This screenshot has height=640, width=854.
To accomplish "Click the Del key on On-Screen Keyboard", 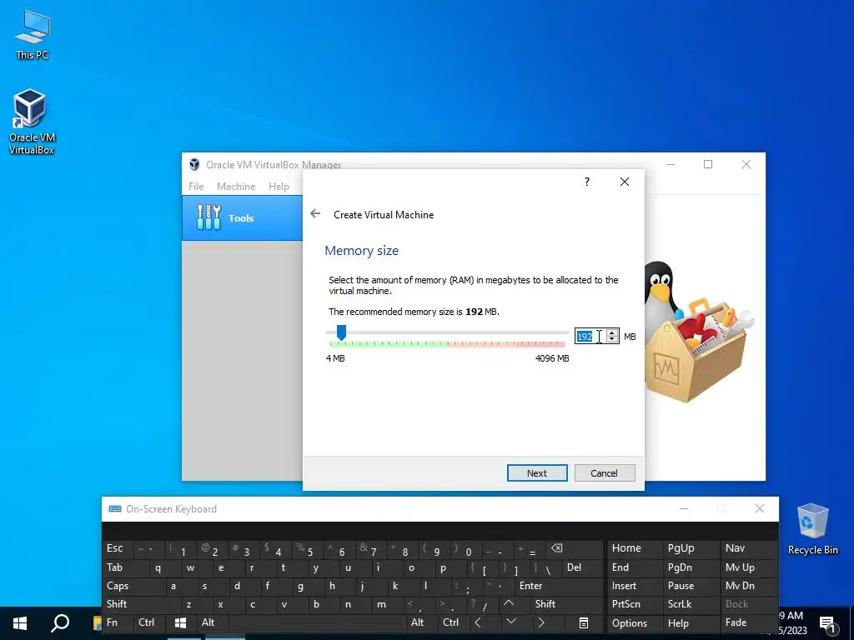I will (581, 567).
